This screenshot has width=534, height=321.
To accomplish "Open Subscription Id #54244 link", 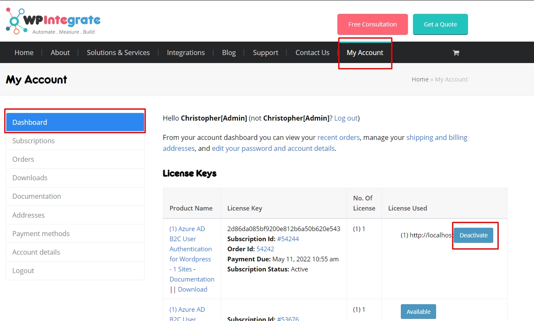I will pyautogui.click(x=288, y=239).
